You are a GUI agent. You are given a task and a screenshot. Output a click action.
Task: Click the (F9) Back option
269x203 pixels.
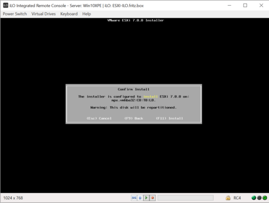click(134, 118)
